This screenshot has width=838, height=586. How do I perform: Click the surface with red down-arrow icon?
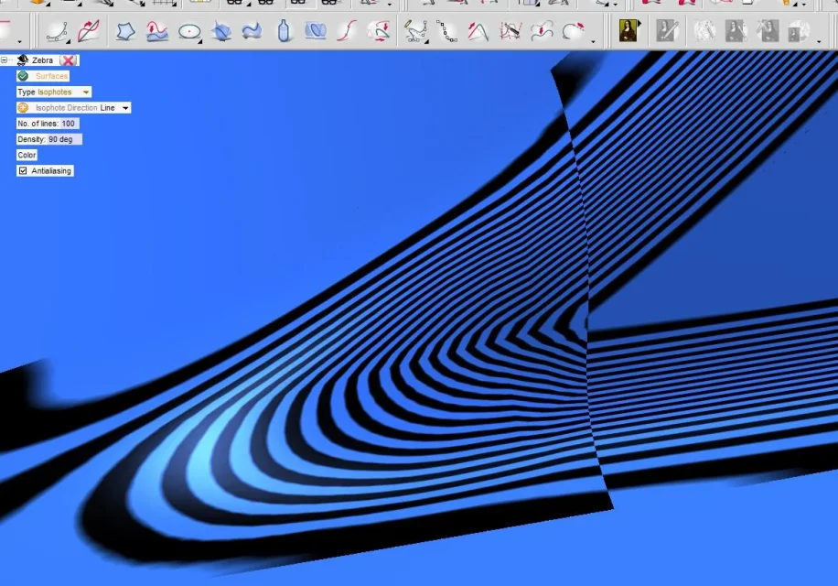[x=157, y=31]
